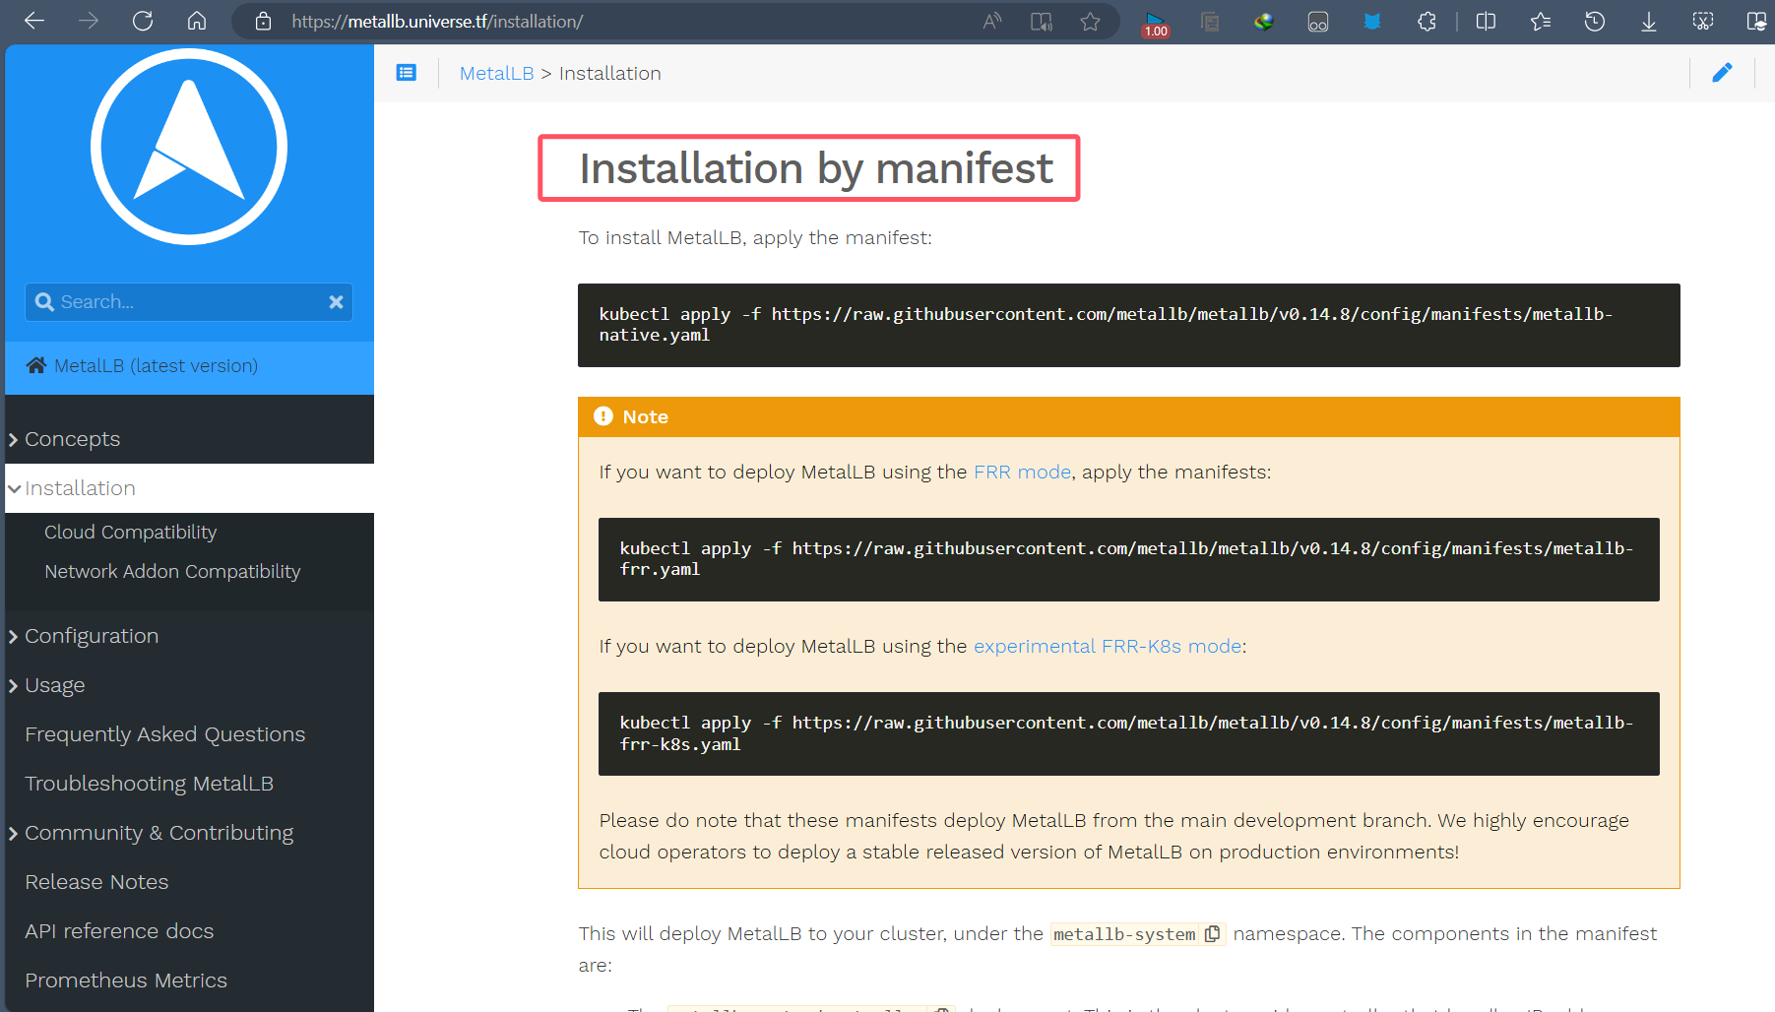The width and height of the screenshot is (1775, 1012).
Task: Open Troubleshooting MetalLB page
Action: tap(149, 784)
